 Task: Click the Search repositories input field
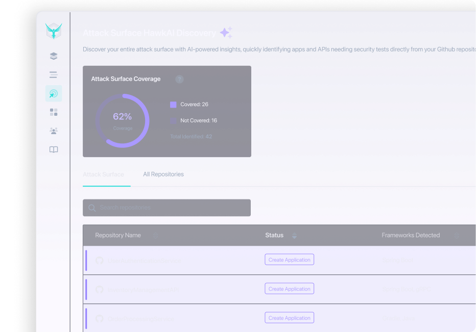[166, 208]
